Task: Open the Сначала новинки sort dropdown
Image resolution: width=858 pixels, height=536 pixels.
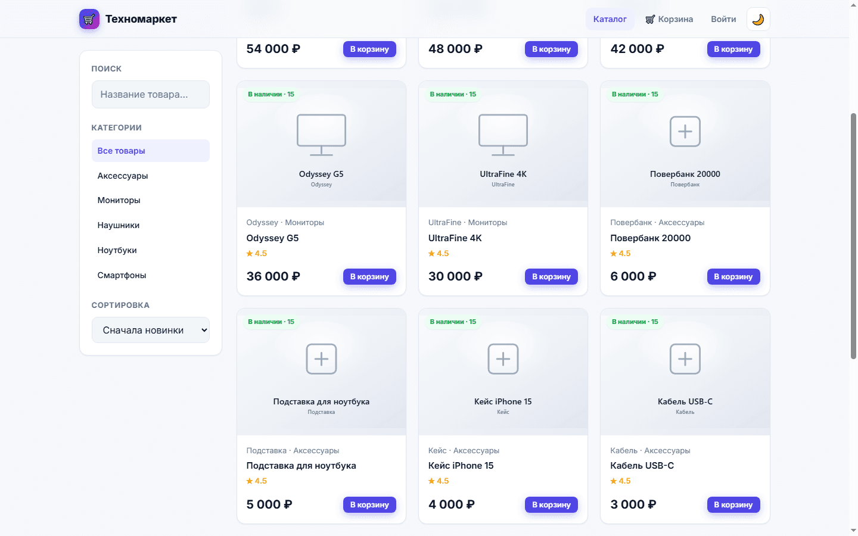Action: click(x=151, y=330)
